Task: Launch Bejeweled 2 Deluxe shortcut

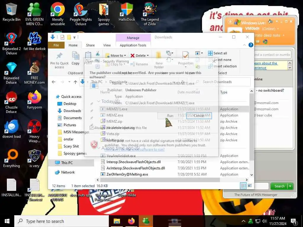Action: click(x=12, y=43)
